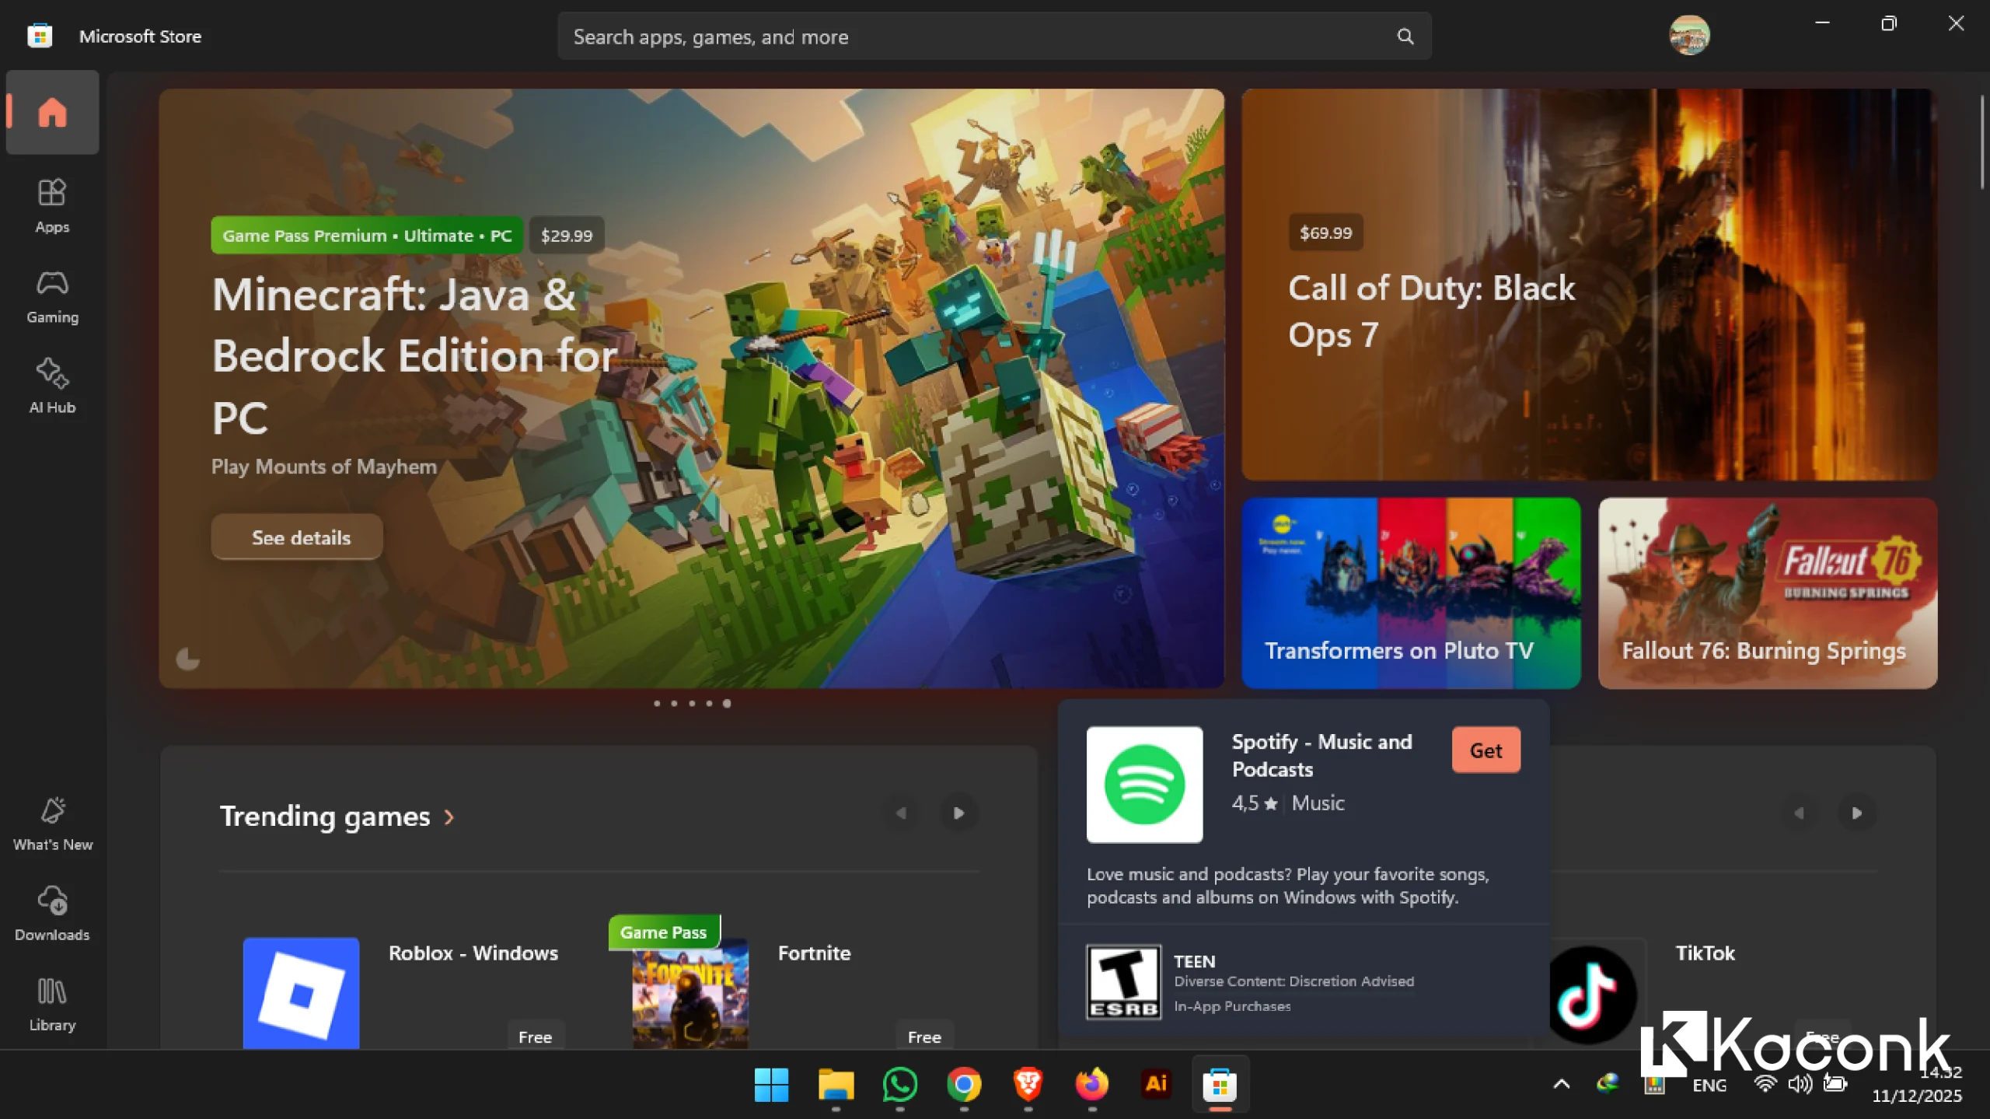The height and width of the screenshot is (1119, 1990).
Task: Click the search magnifier icon
Action: point(1405,37)
